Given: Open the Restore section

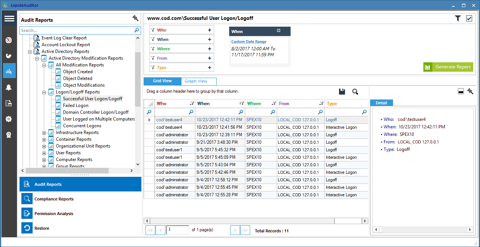Looking at the screenshot, I should 80,228.
